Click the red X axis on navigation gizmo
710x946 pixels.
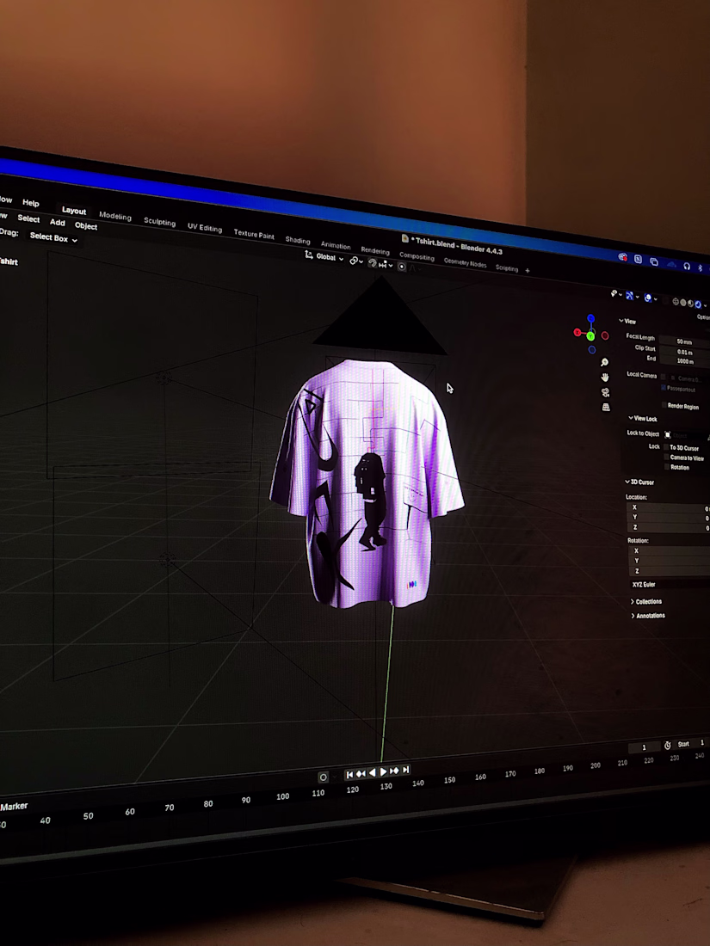pyautogui.click(x=577, y=332)
